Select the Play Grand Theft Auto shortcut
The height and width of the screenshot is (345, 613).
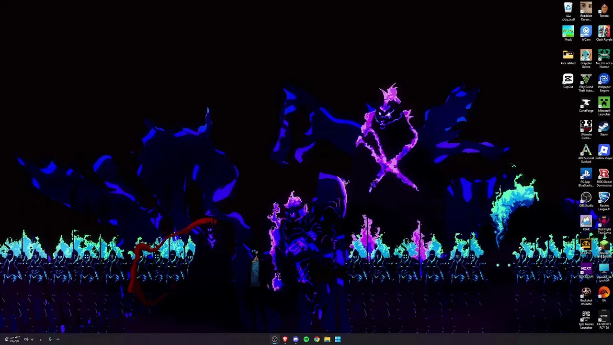[586, 83]
